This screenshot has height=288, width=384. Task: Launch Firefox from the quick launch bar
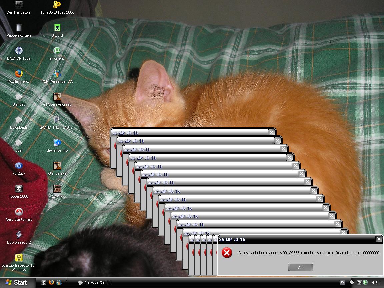point(51,282)
